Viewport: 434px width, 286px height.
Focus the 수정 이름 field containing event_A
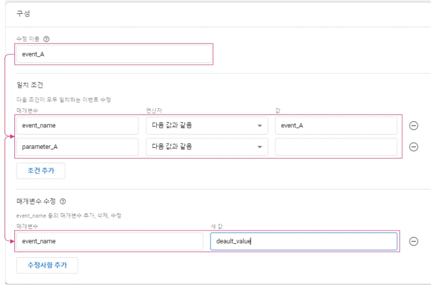(114, 54)
